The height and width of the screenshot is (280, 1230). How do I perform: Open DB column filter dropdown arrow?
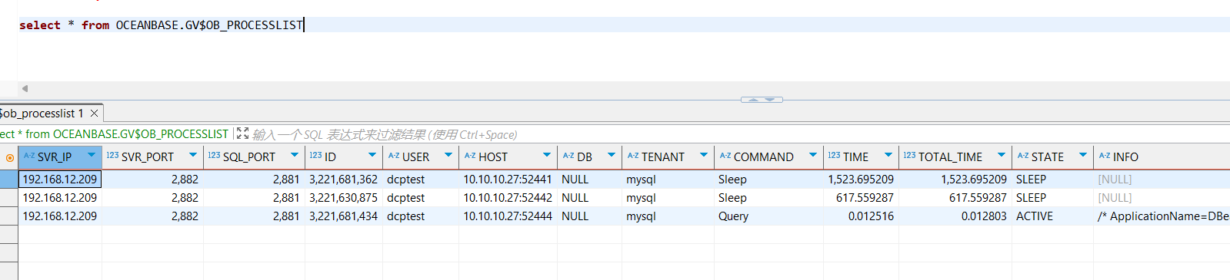click(612, 156)
